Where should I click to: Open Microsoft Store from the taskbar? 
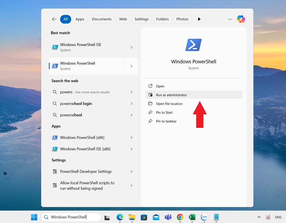(x=144, y=217)
